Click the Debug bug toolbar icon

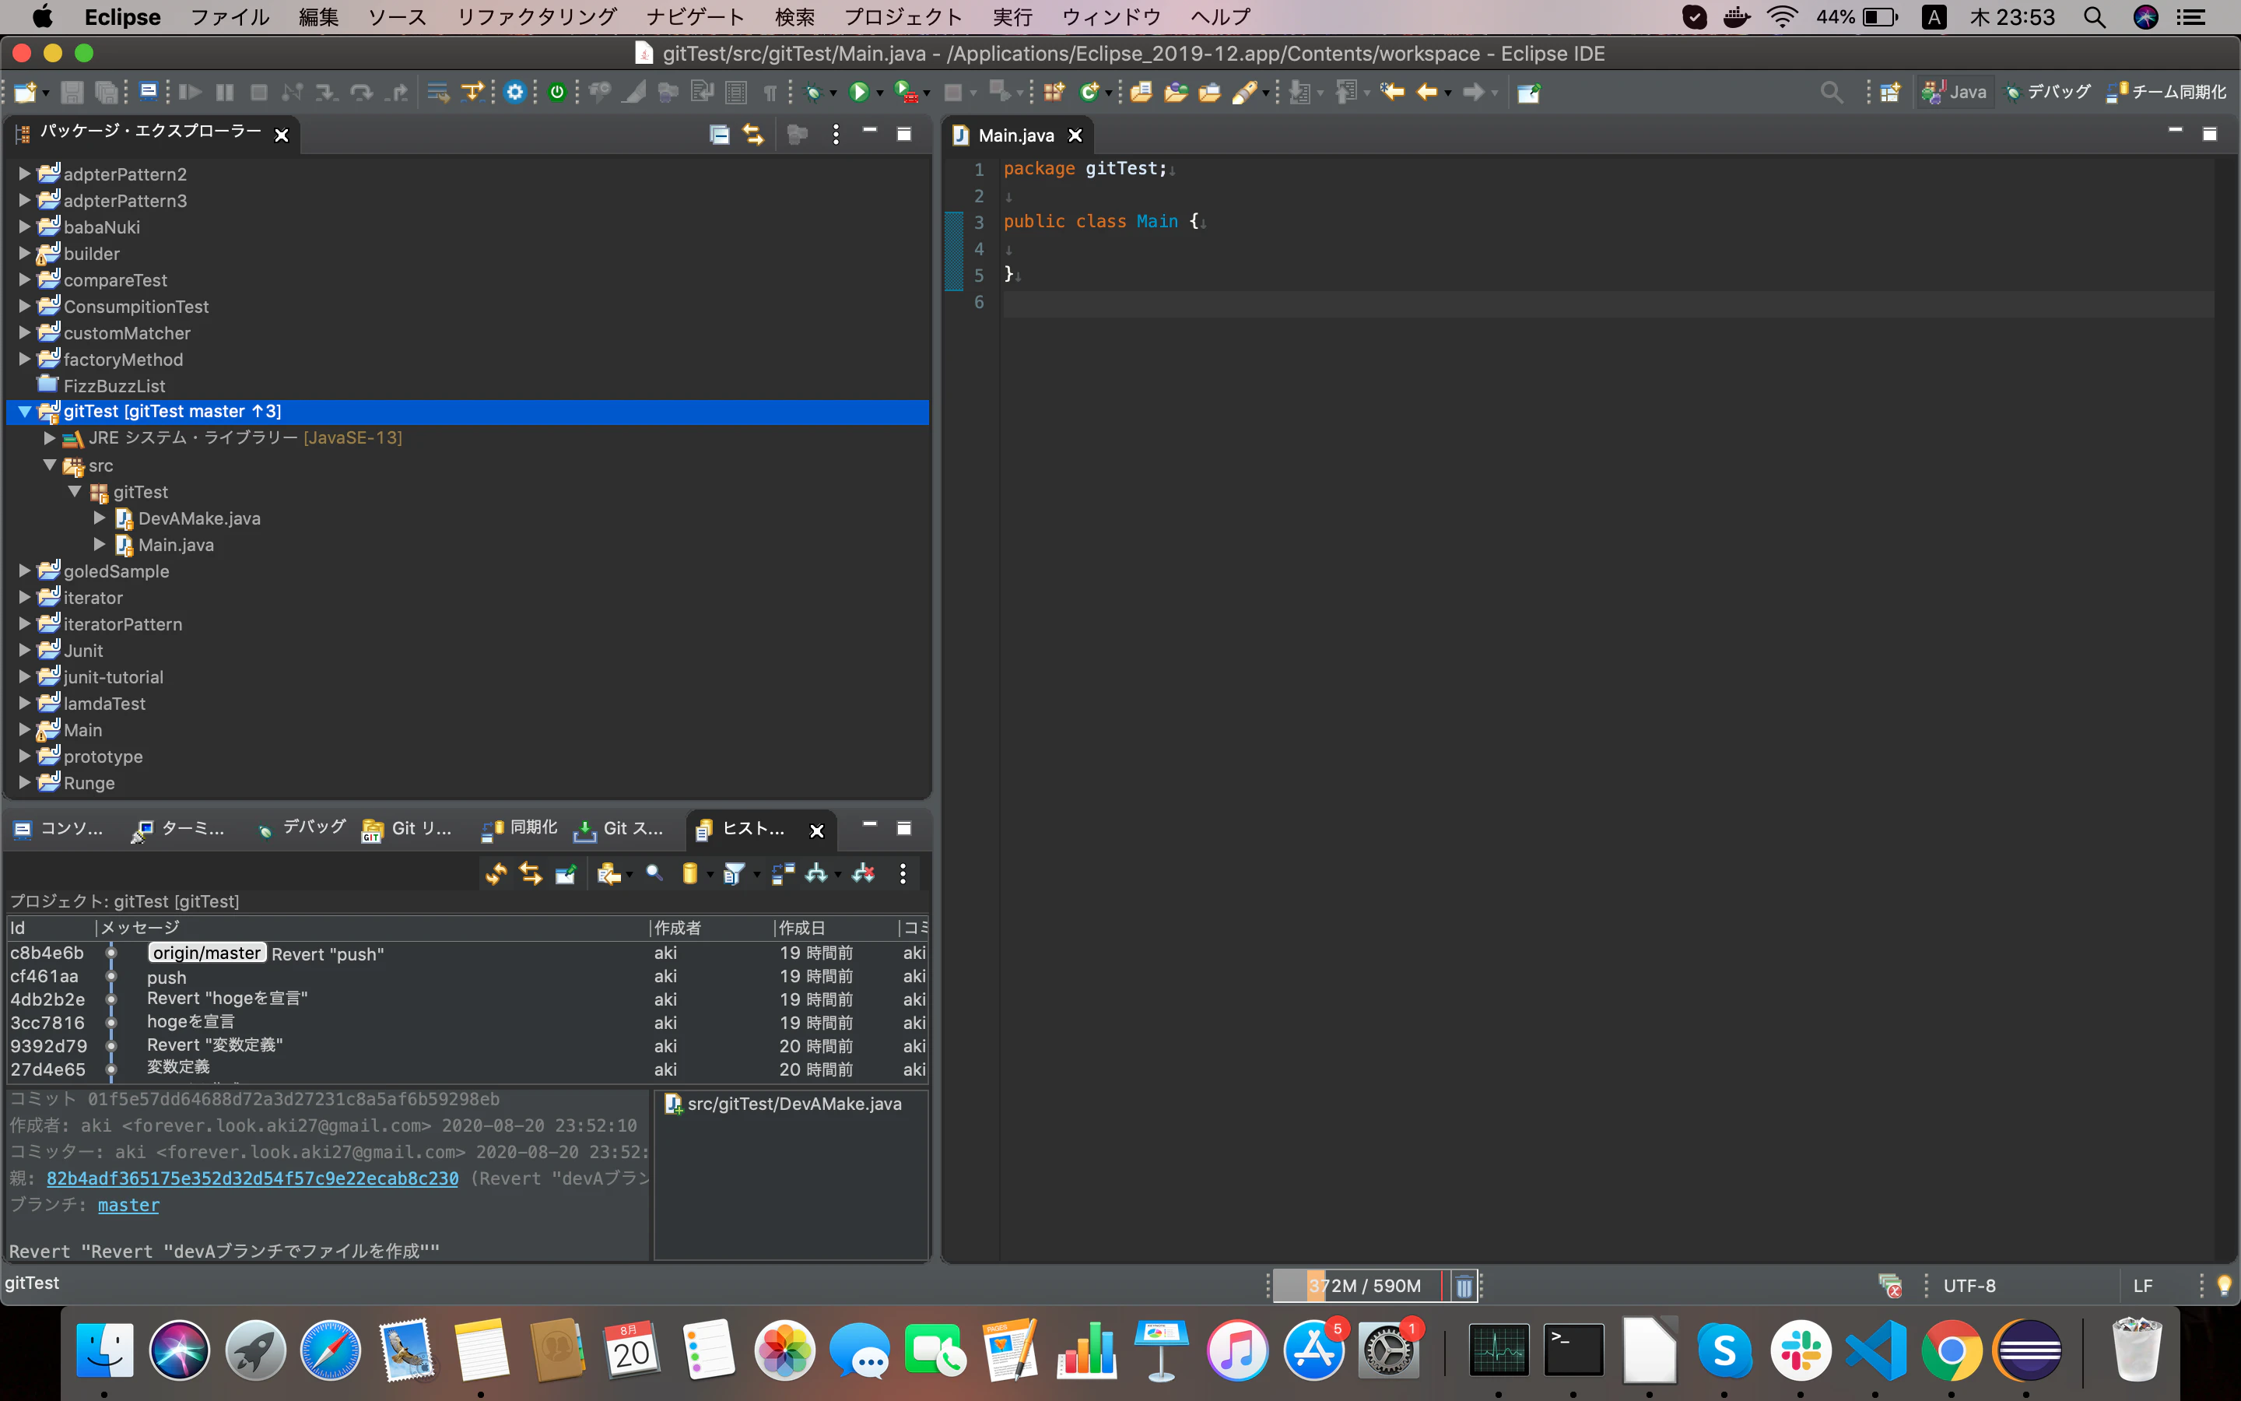click(813, 92)
